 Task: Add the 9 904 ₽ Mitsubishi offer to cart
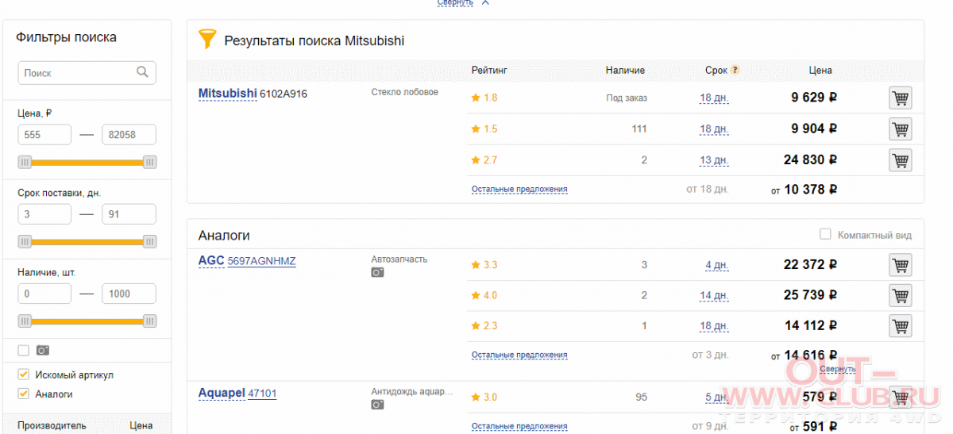[900, 129]
